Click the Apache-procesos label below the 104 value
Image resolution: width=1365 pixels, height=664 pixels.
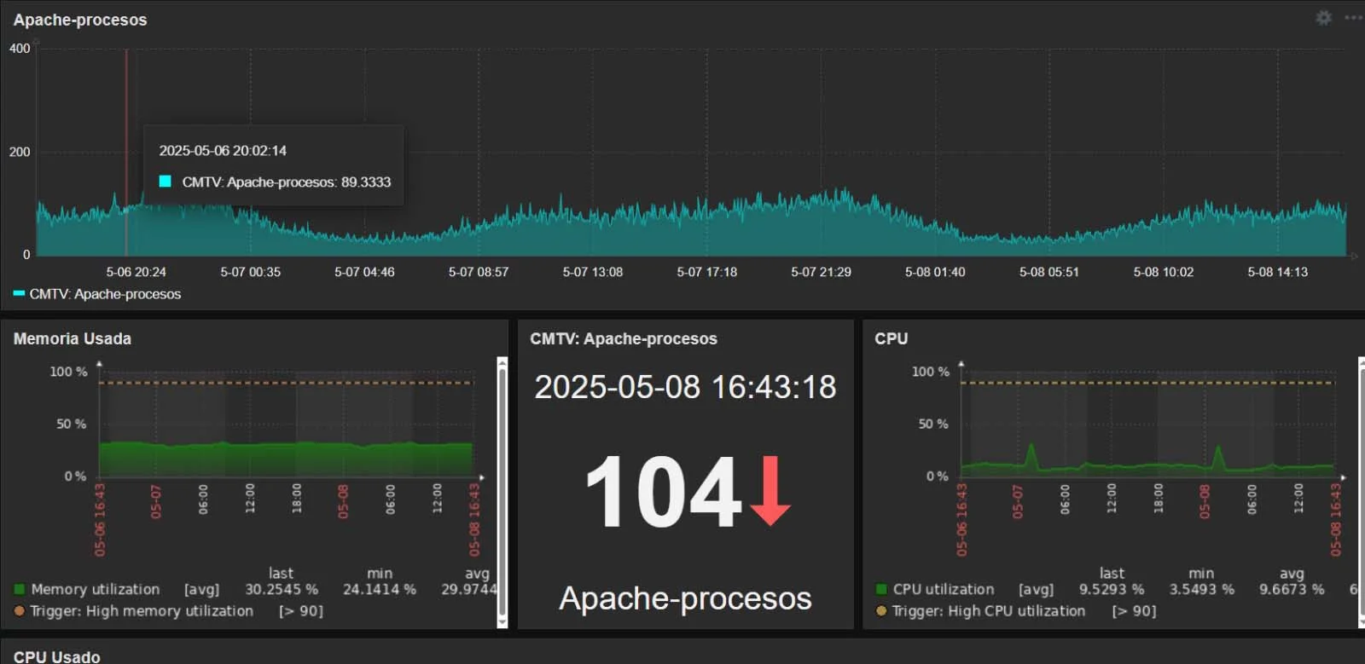685,598
